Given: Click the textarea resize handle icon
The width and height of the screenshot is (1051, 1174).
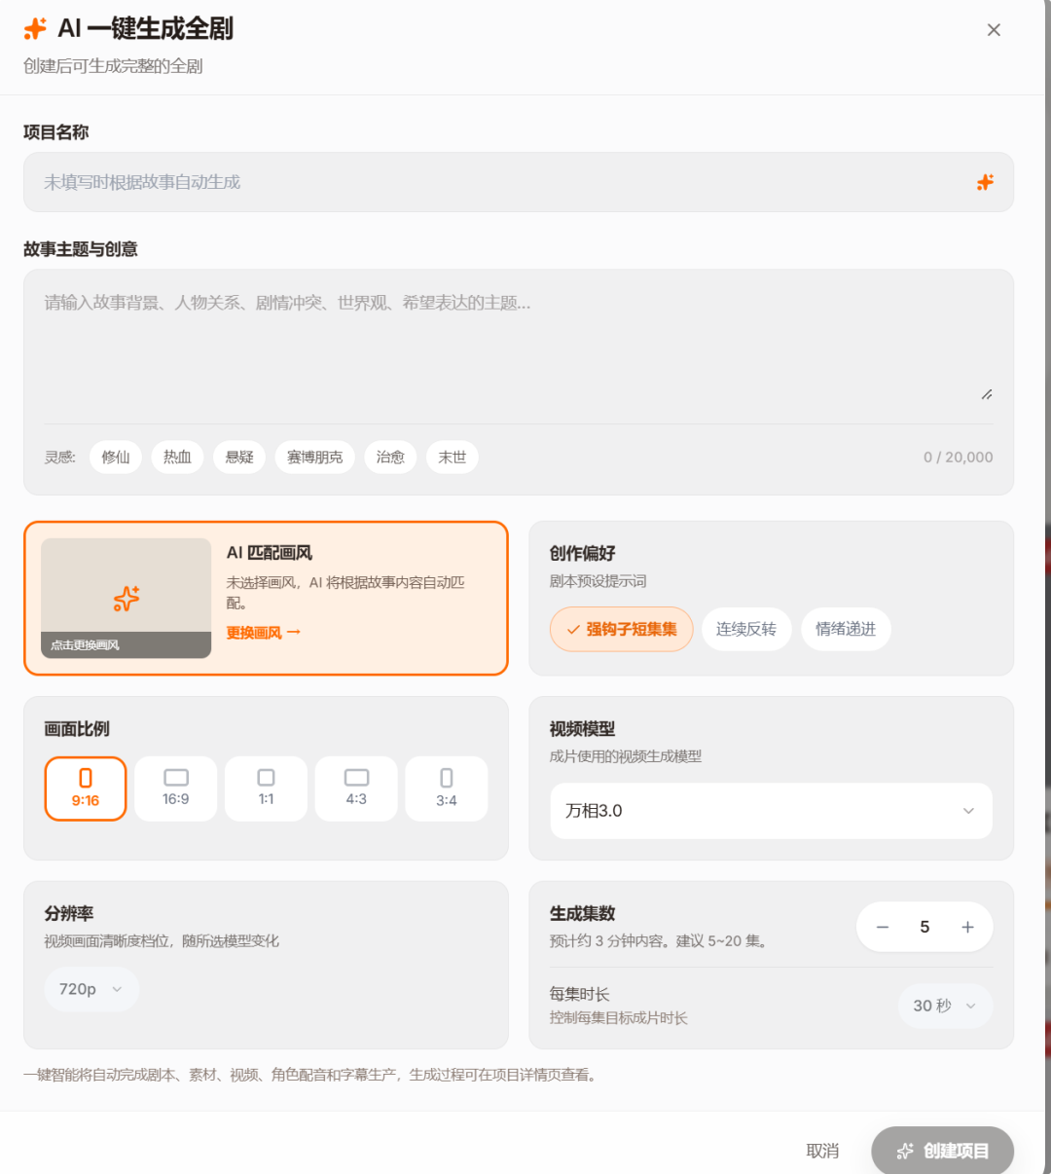Looking at the screenshot, I should (987, 394).
